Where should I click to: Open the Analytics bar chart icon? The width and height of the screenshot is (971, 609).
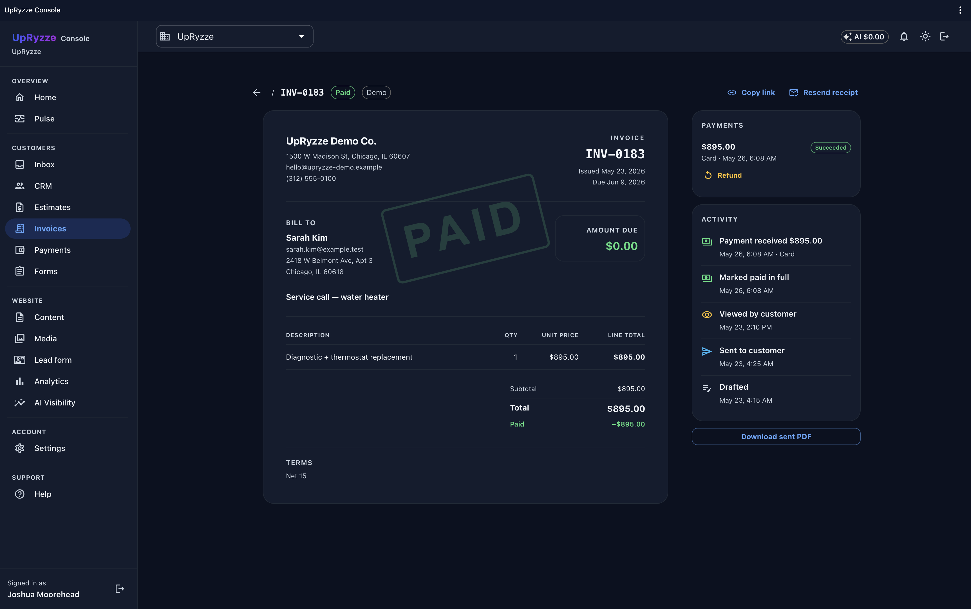click(x=20, y=381)
